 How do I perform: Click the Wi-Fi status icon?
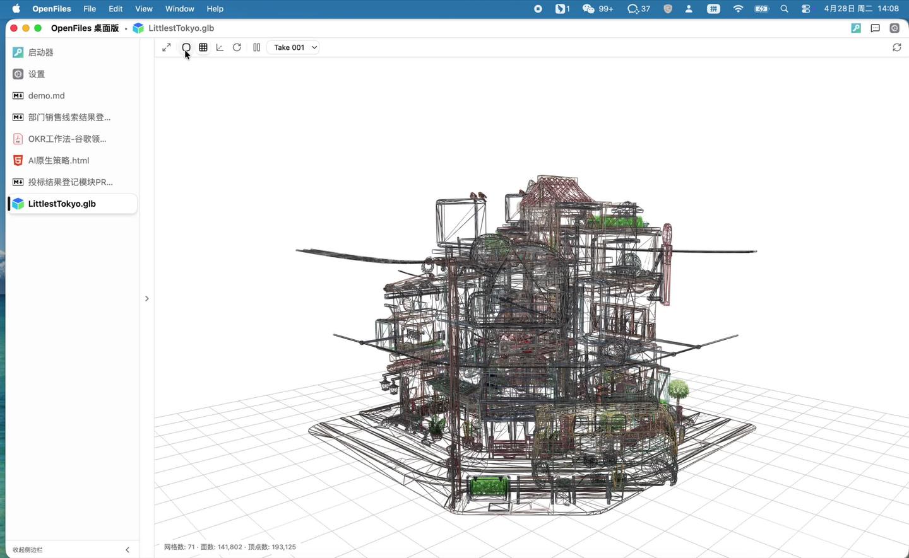738,9
